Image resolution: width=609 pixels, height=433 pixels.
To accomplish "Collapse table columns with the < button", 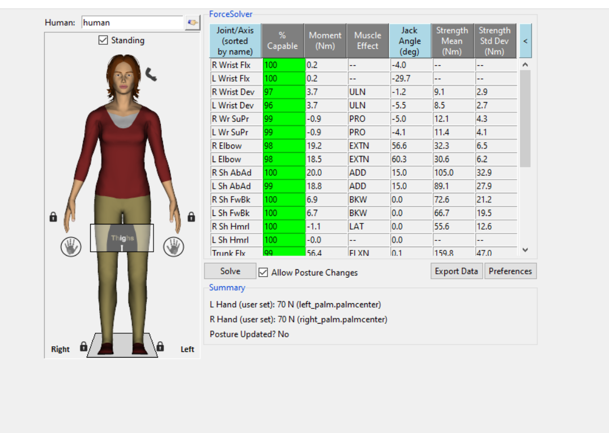I will point(526,41).
